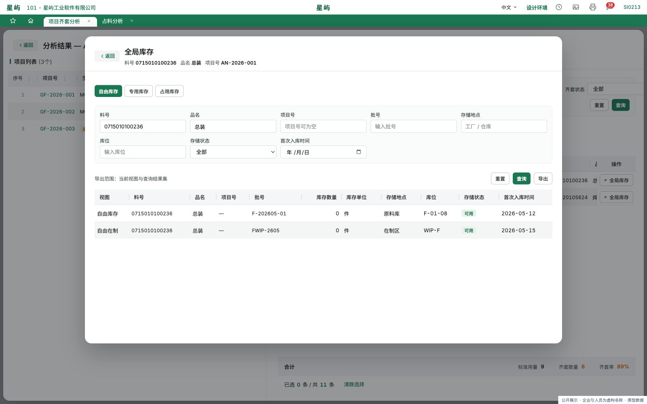Viewport: 647px width, 404px height.
Task: Go to the home icon
Action: click(x=31, y=21)
